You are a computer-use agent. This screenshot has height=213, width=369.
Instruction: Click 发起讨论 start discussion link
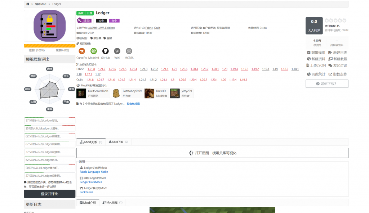(x=338, y=65)
